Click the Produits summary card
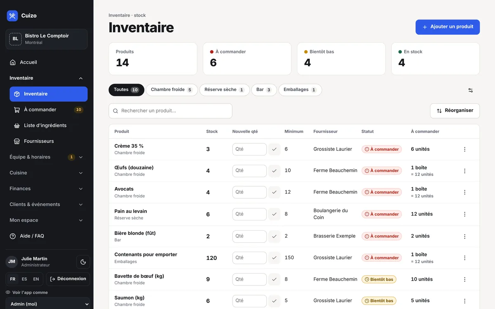The width and height of the screenshot is (495, 309). click(x=153, y=59)
